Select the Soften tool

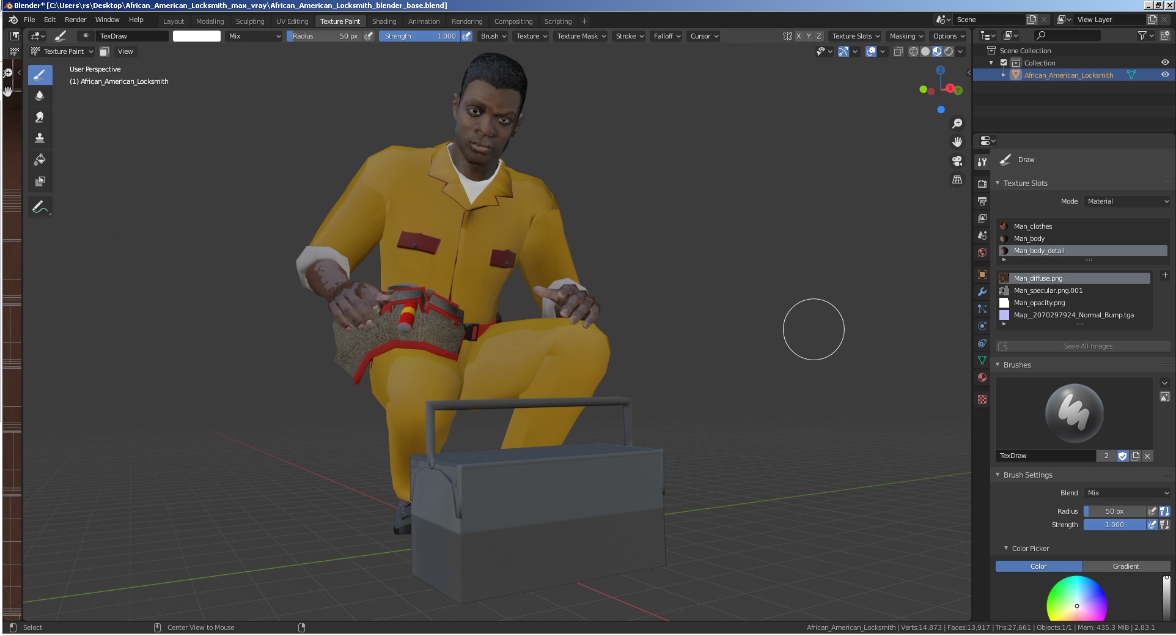click(40, 96)
